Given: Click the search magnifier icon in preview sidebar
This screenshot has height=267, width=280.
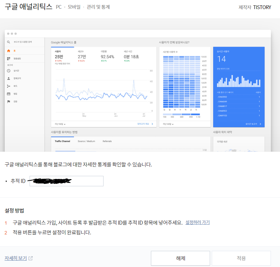Looking at the screenshot, I should pos(8,42).
